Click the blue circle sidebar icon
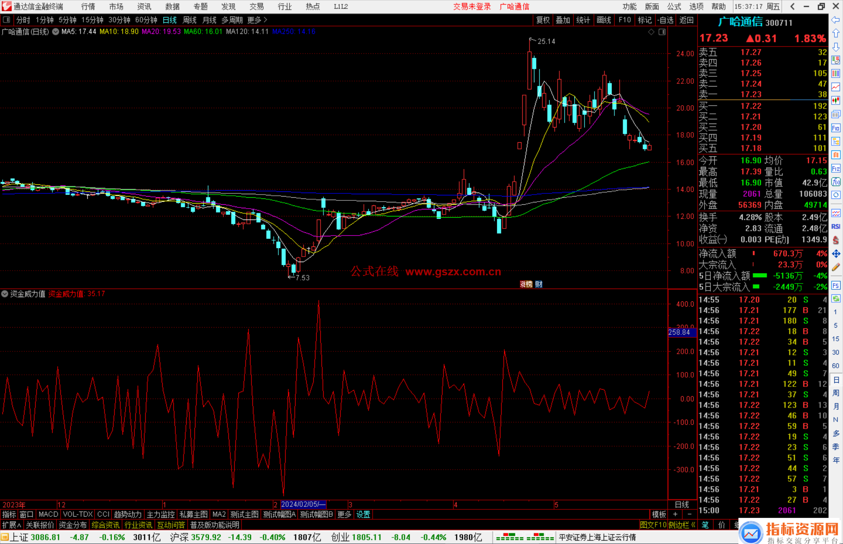 coord(836,195)
